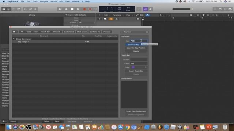Select the Multi-Used filter button
Image resolution: width=234 pixels, height=131 pixels.
click(82, 32)
